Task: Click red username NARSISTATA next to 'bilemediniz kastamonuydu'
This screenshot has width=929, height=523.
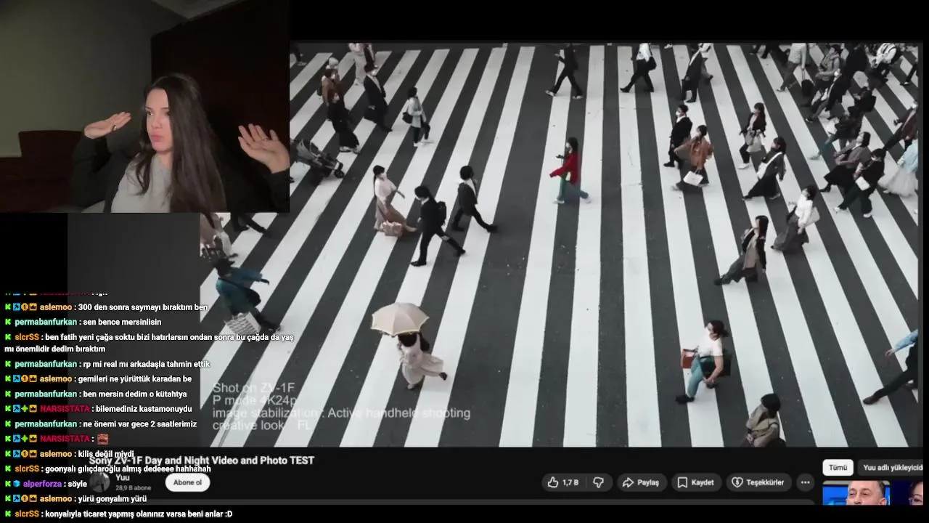Action: click(x=65, y=409)
